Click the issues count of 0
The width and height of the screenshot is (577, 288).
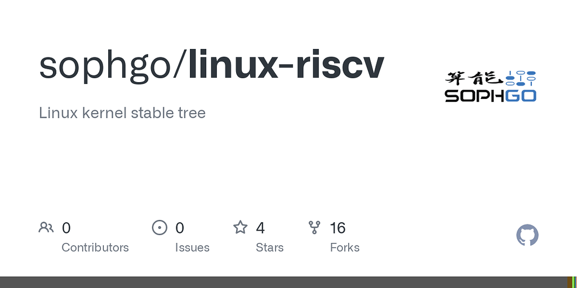[180, 228]
